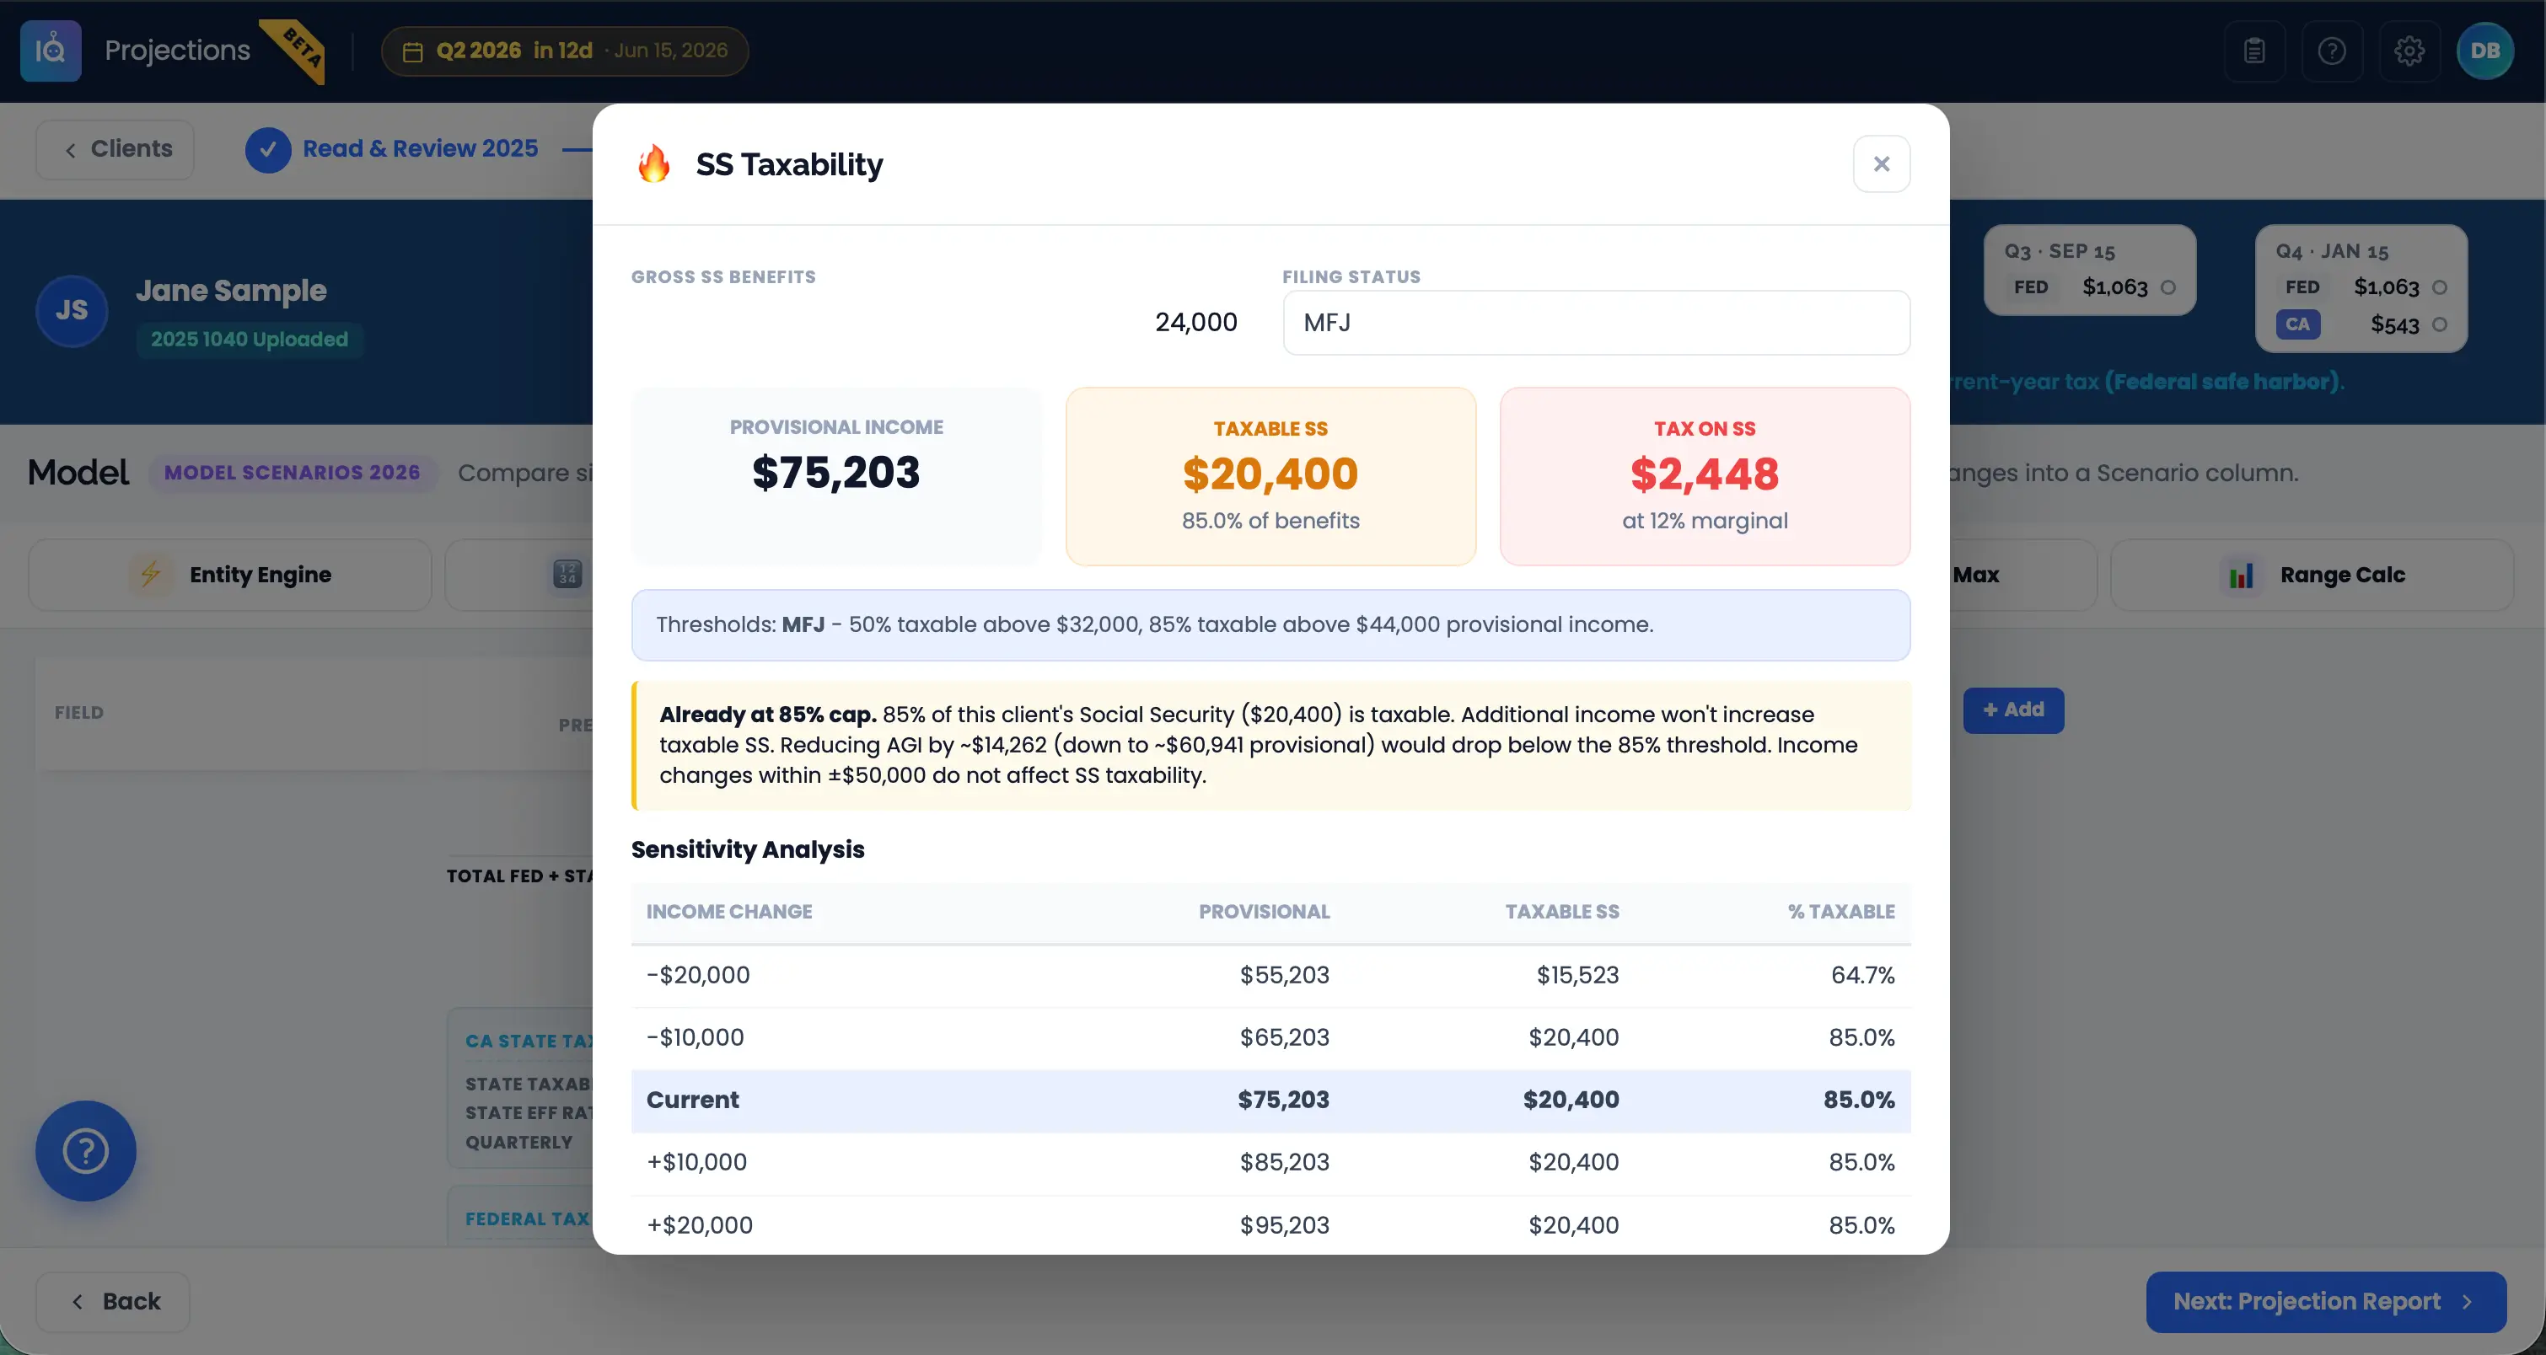Select the Provisional Income $75,203 card
Screen dimensions: 2546x1355
[x=836, y=476]
